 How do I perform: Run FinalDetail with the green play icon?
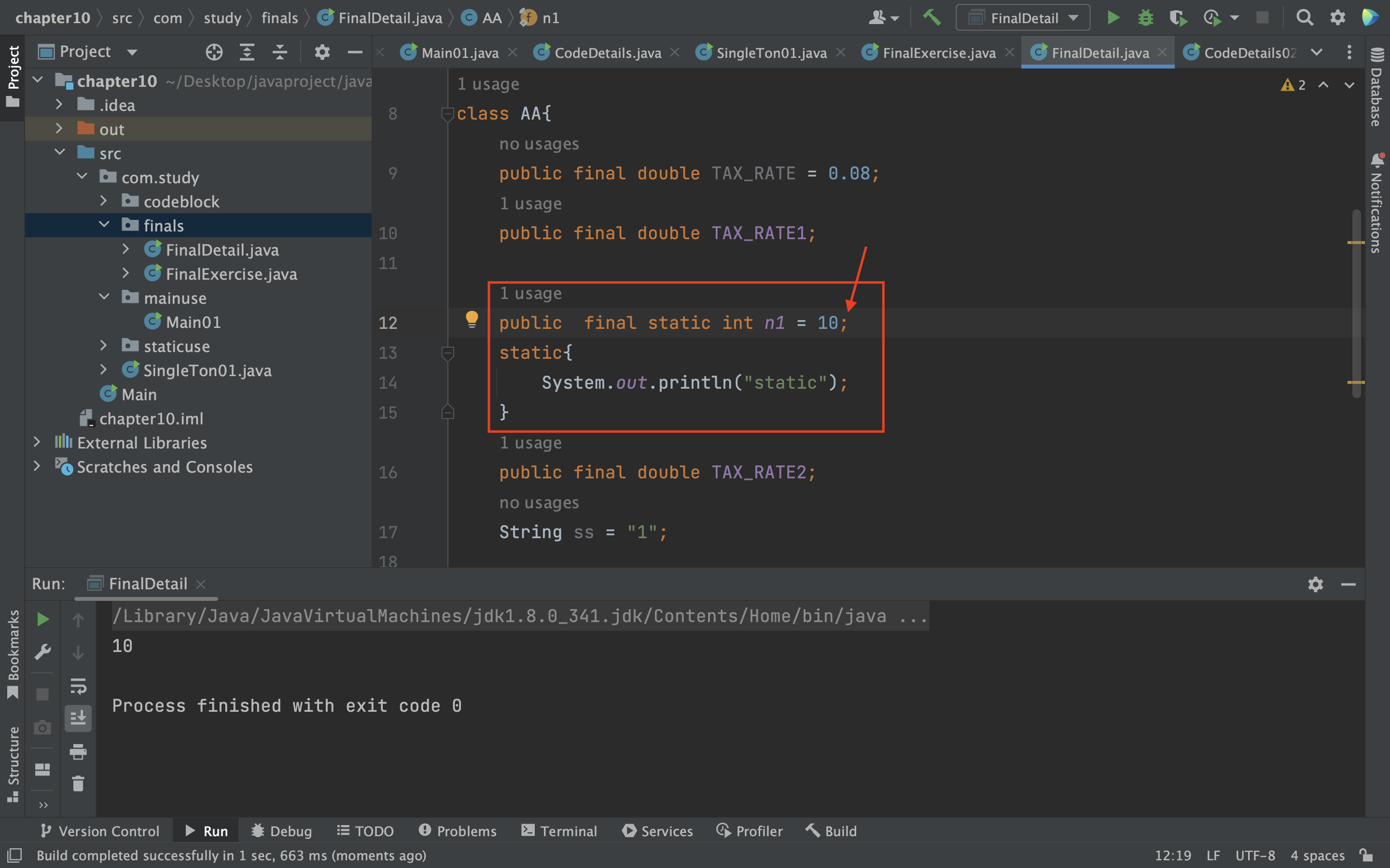1112,18
